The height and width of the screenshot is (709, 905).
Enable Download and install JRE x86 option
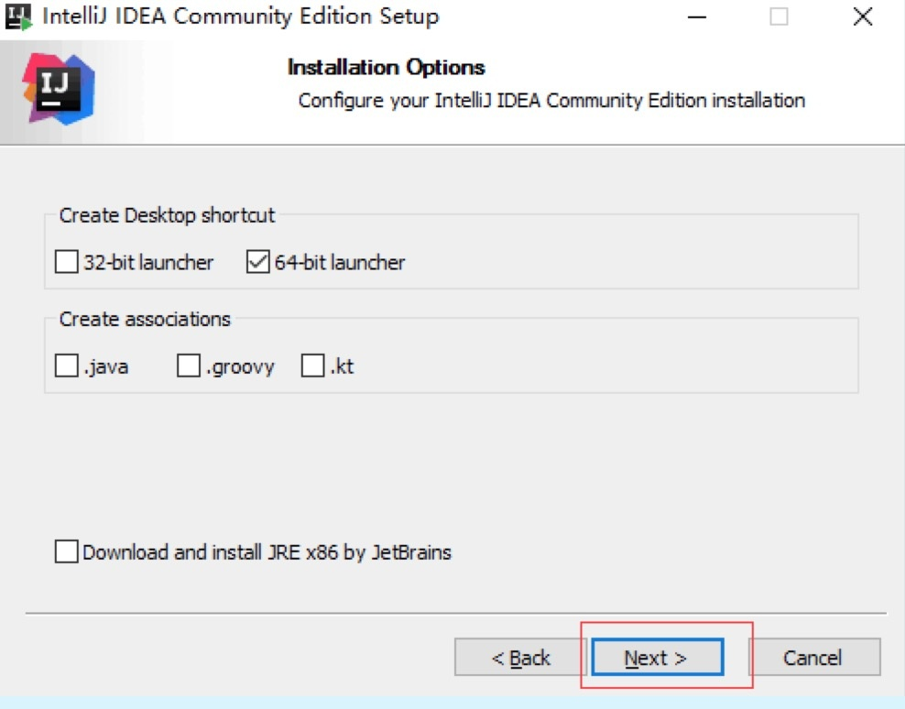point(66,551)
